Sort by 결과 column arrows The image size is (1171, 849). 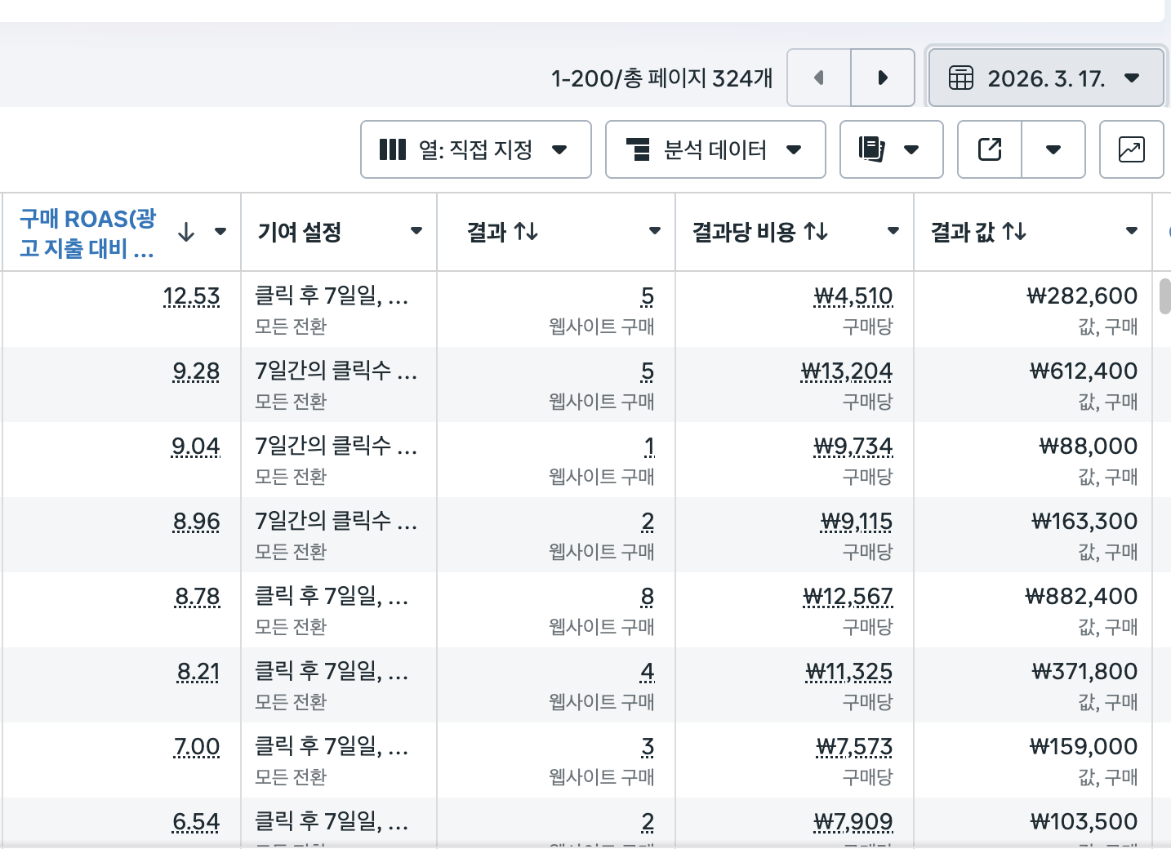pyautogui.click(x=526, y=232)
